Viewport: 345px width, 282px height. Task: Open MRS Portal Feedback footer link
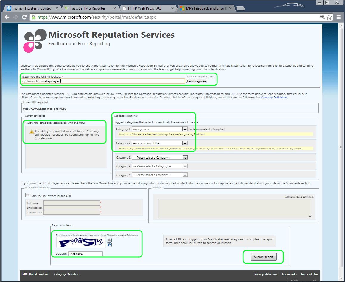(x=36, y=274)
